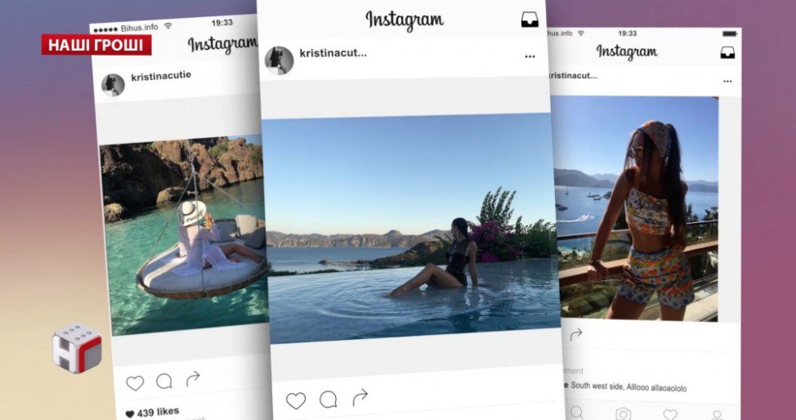Image resolution: width=796 pixels, height=420 pixels.
Task: Share the center infinity pool post
Action: pyautogui.click(x=360, y=397)
